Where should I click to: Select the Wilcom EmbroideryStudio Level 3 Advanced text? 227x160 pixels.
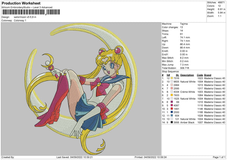[x=27, y=8]
